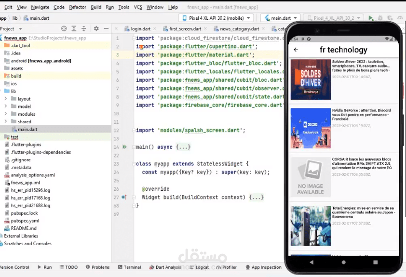Hide the Project panel with the minus icon
This screenshot has height=277, width=406.
[106, 28]
